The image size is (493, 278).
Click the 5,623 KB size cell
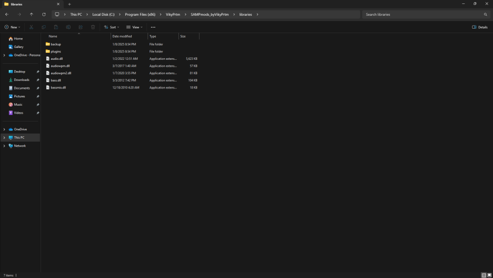click(x=191, y=59)
